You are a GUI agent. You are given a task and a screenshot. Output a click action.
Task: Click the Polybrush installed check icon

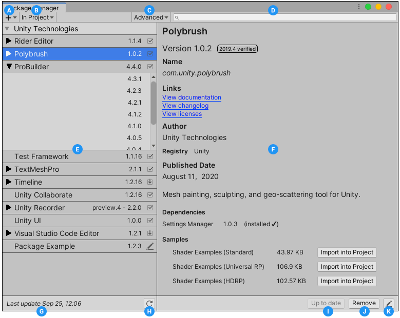[x=150, y=54]
